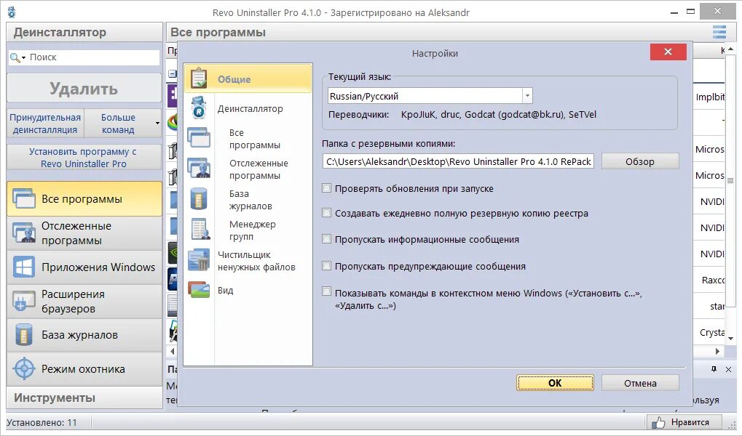The width and height of the screenshot is (742, 436).
Task: Collapse the group in the programs list
Action: point(173,73)
